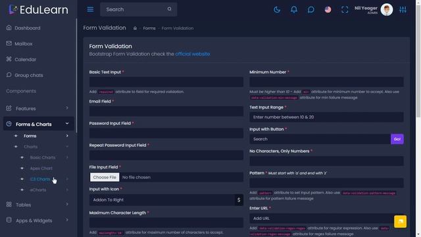The height and width of the screenshot is (237, 421).
Task: Click Apps & Widgets server icon
Action: 9,220
